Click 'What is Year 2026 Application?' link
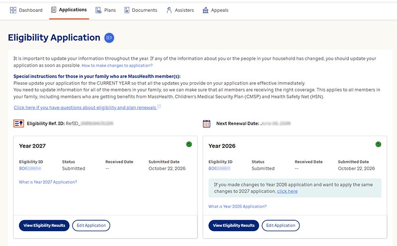 tap(238, 206)
